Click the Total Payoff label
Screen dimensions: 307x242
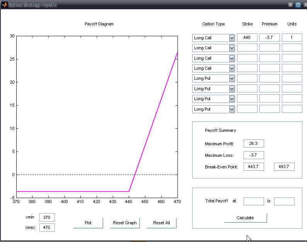pyautogui.click(x=217, y=201)
